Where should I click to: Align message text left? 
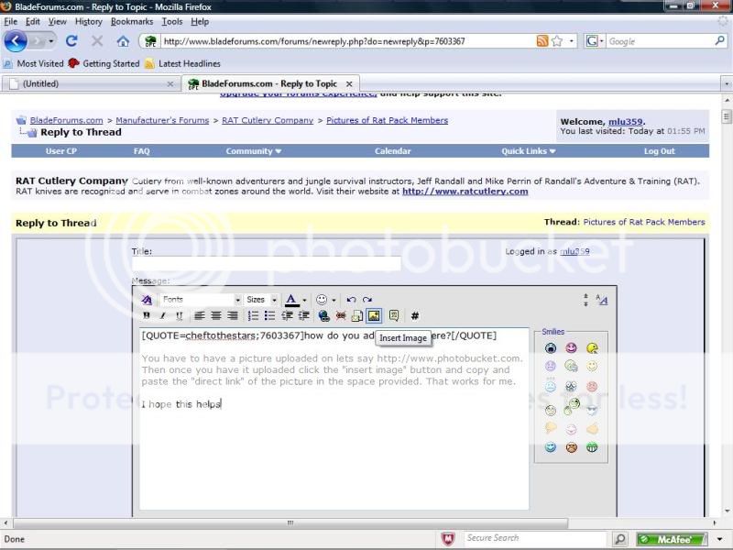coord(200,315)
